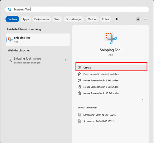Choose Neuer Screenshot in 10 Sekunden

(x=111, y=93)
